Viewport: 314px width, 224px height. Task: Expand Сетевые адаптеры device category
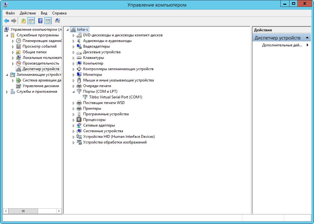coord(74,125)
